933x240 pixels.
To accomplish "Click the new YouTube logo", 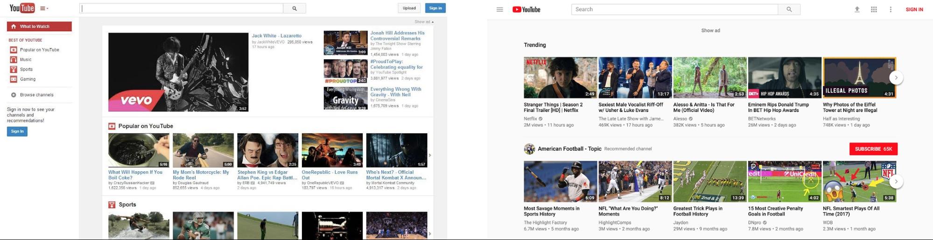I will coord(526,9).
